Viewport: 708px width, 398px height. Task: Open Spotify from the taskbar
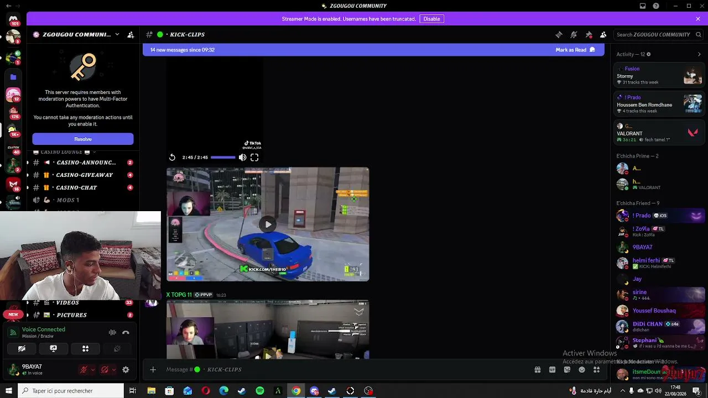[260, 391]
